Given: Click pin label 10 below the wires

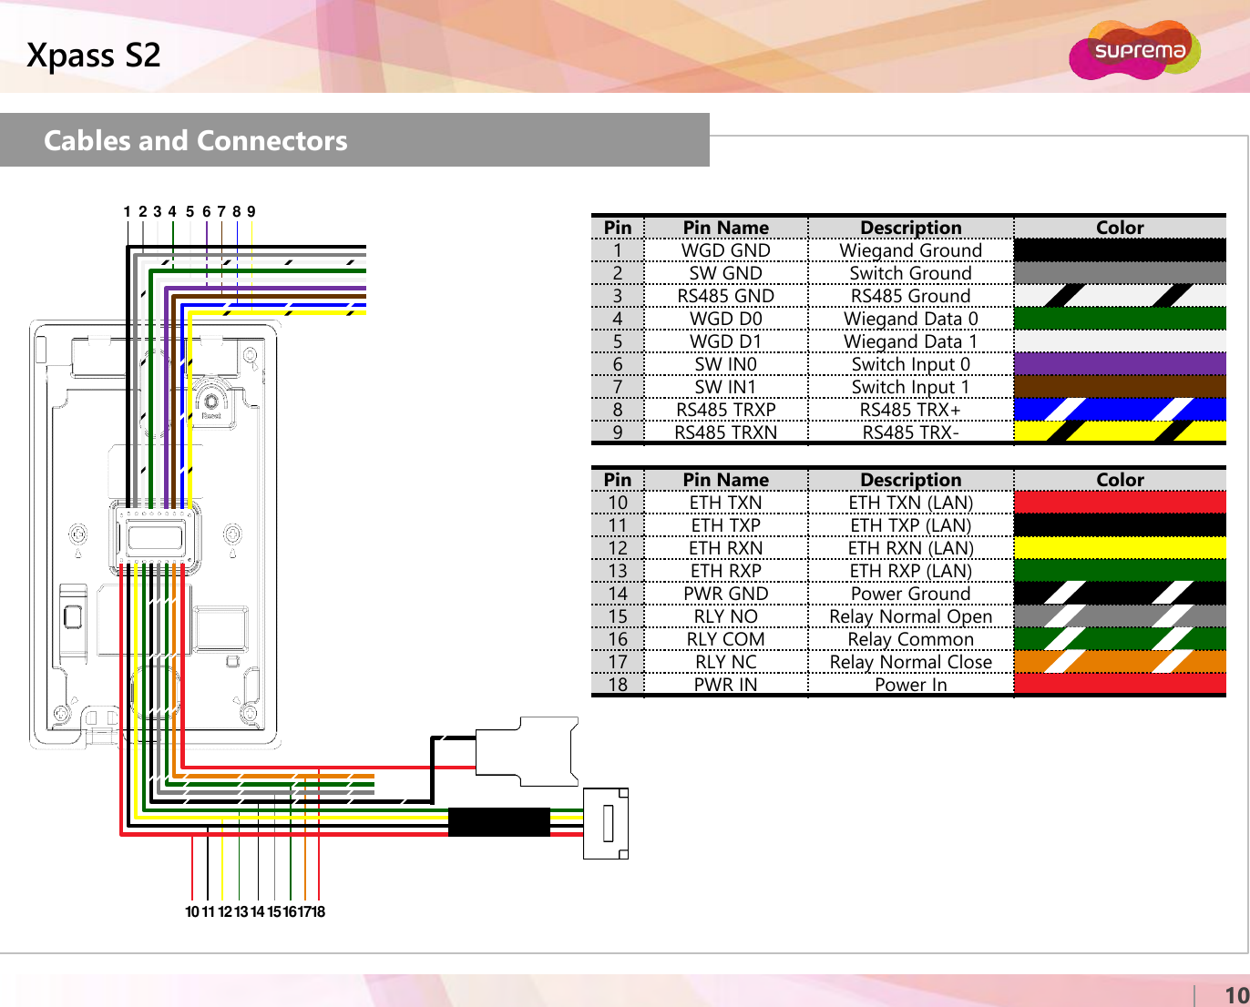Looking at the screenshot, I should coord(192,911).
